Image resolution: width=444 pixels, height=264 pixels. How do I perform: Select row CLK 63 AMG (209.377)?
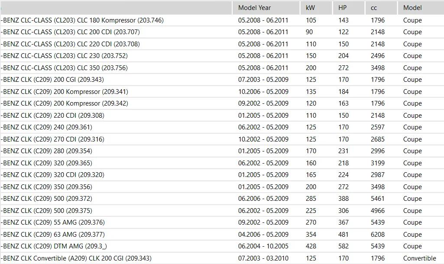pos(222,234)
